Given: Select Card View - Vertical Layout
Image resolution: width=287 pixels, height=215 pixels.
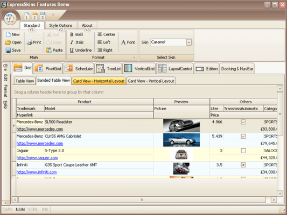Looking at the screenshot, I should click(x=151, y=81).
